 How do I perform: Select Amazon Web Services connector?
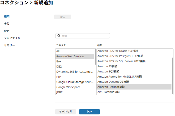[75, 56]
